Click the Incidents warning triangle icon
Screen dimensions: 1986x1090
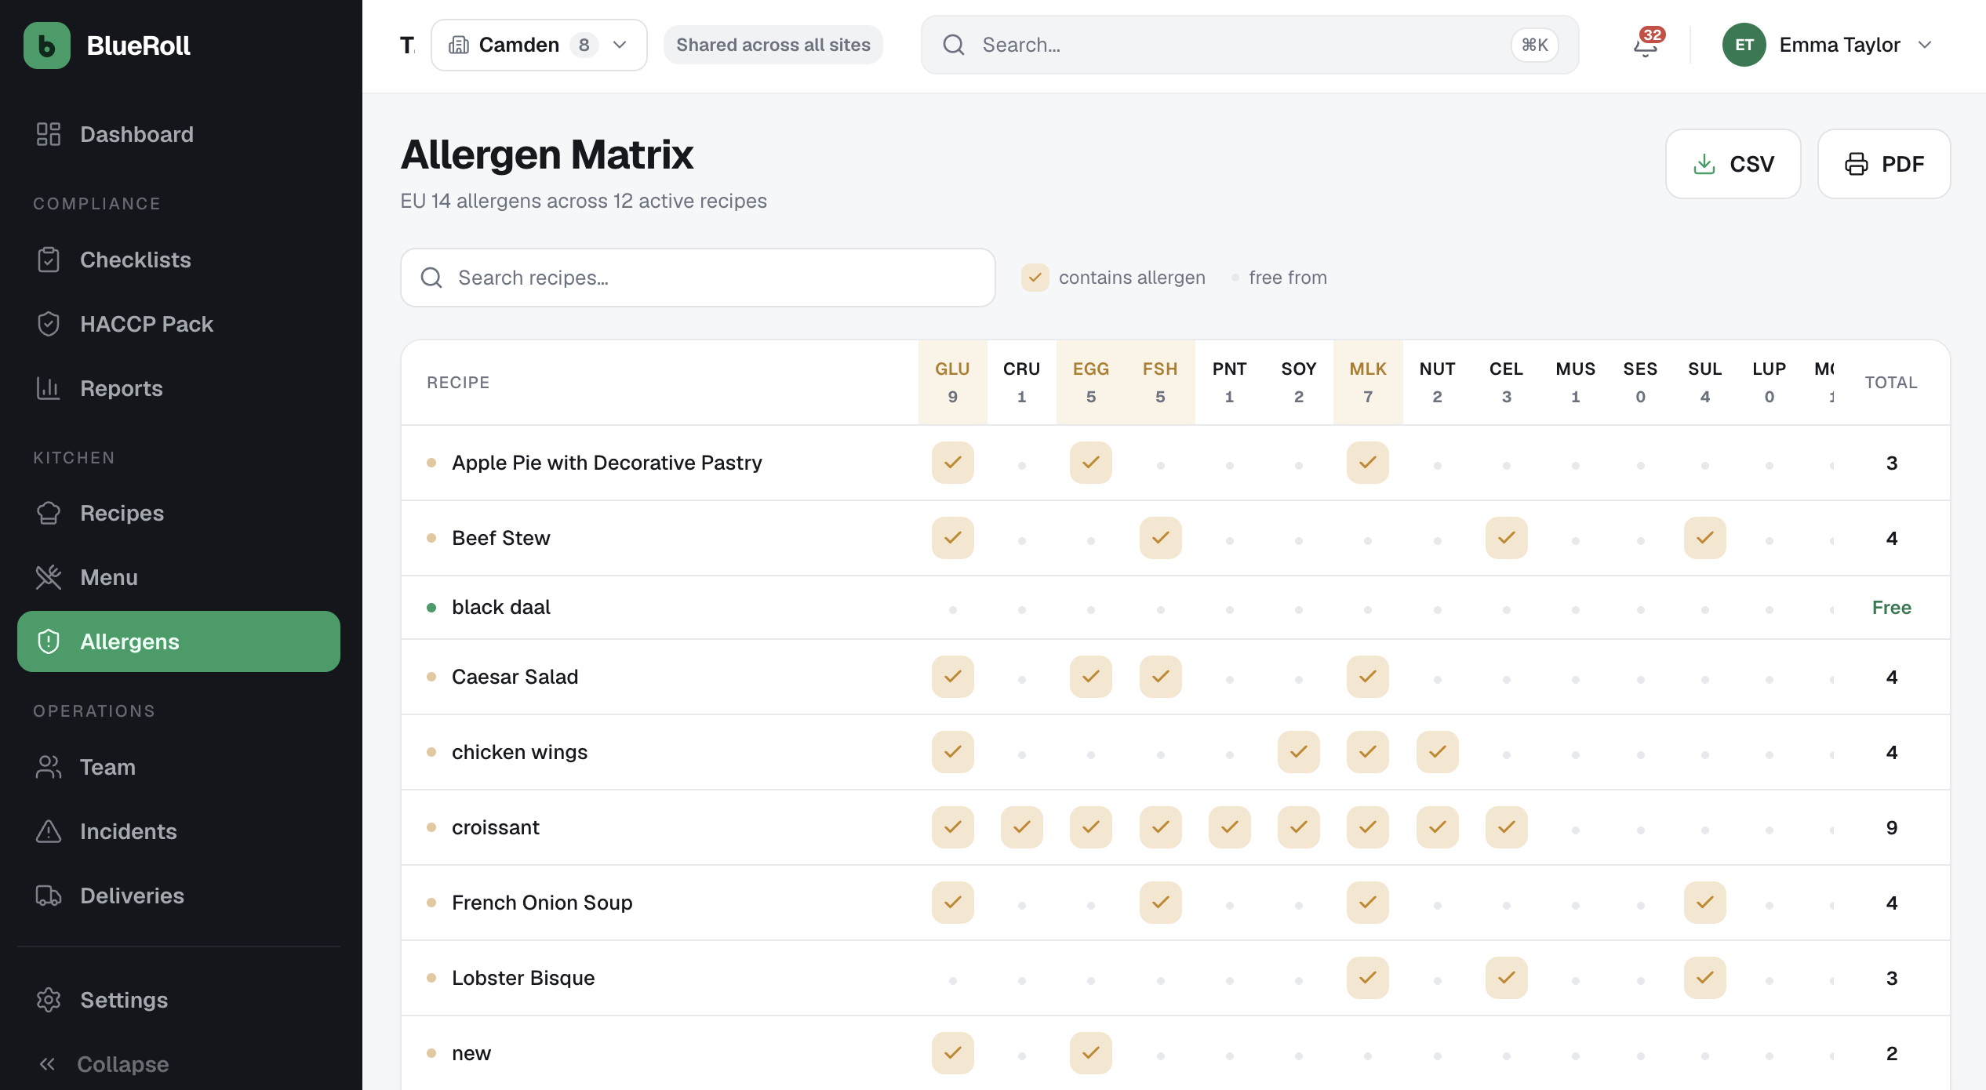(49, 831)
